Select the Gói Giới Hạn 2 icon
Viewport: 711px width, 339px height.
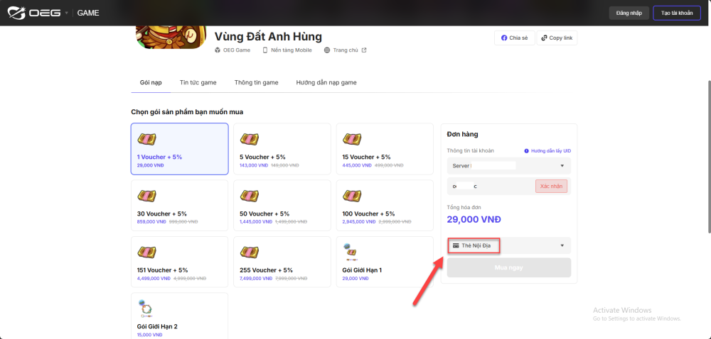pos(146,309)
